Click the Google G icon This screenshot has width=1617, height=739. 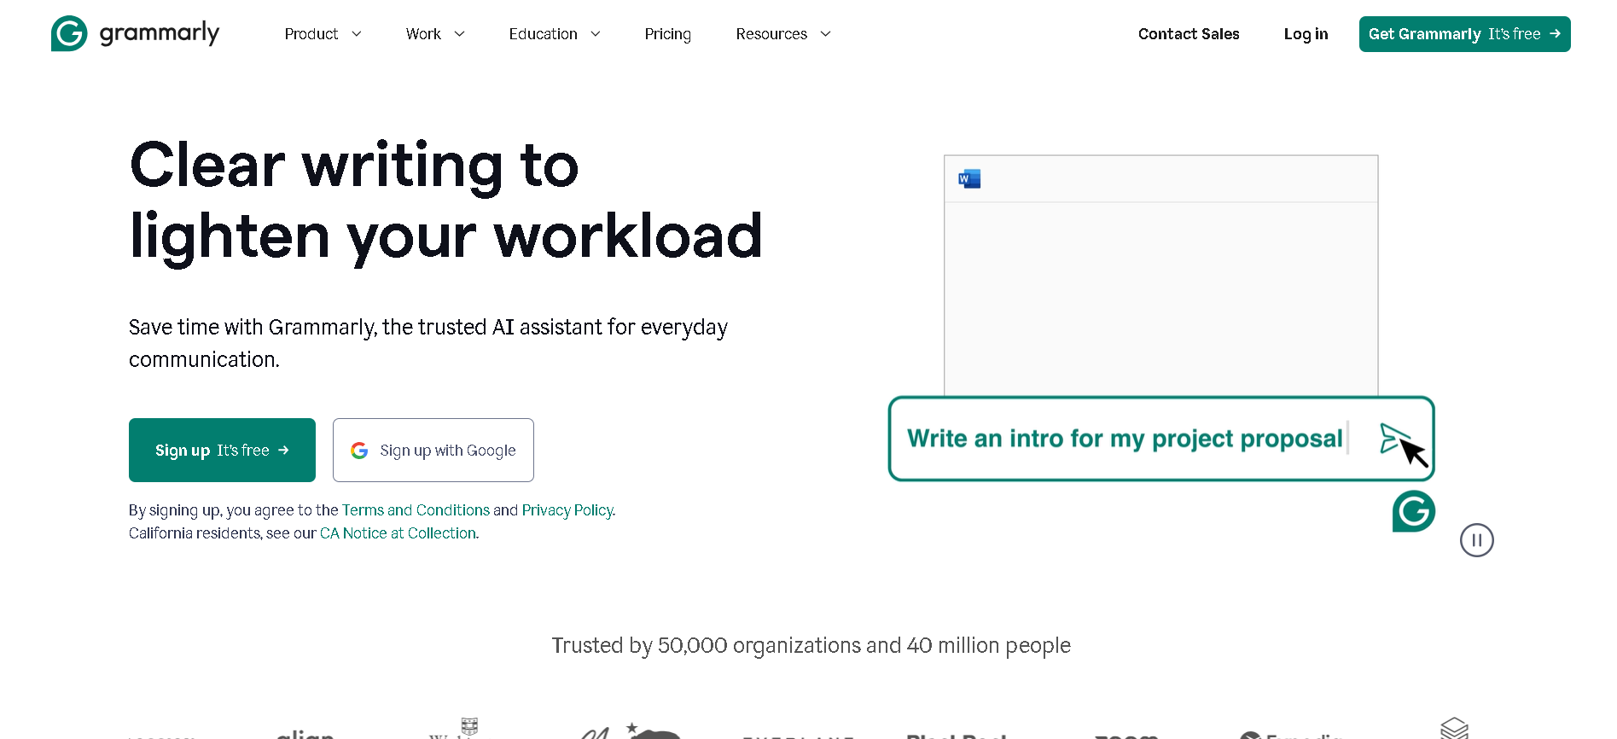(359, 451)
